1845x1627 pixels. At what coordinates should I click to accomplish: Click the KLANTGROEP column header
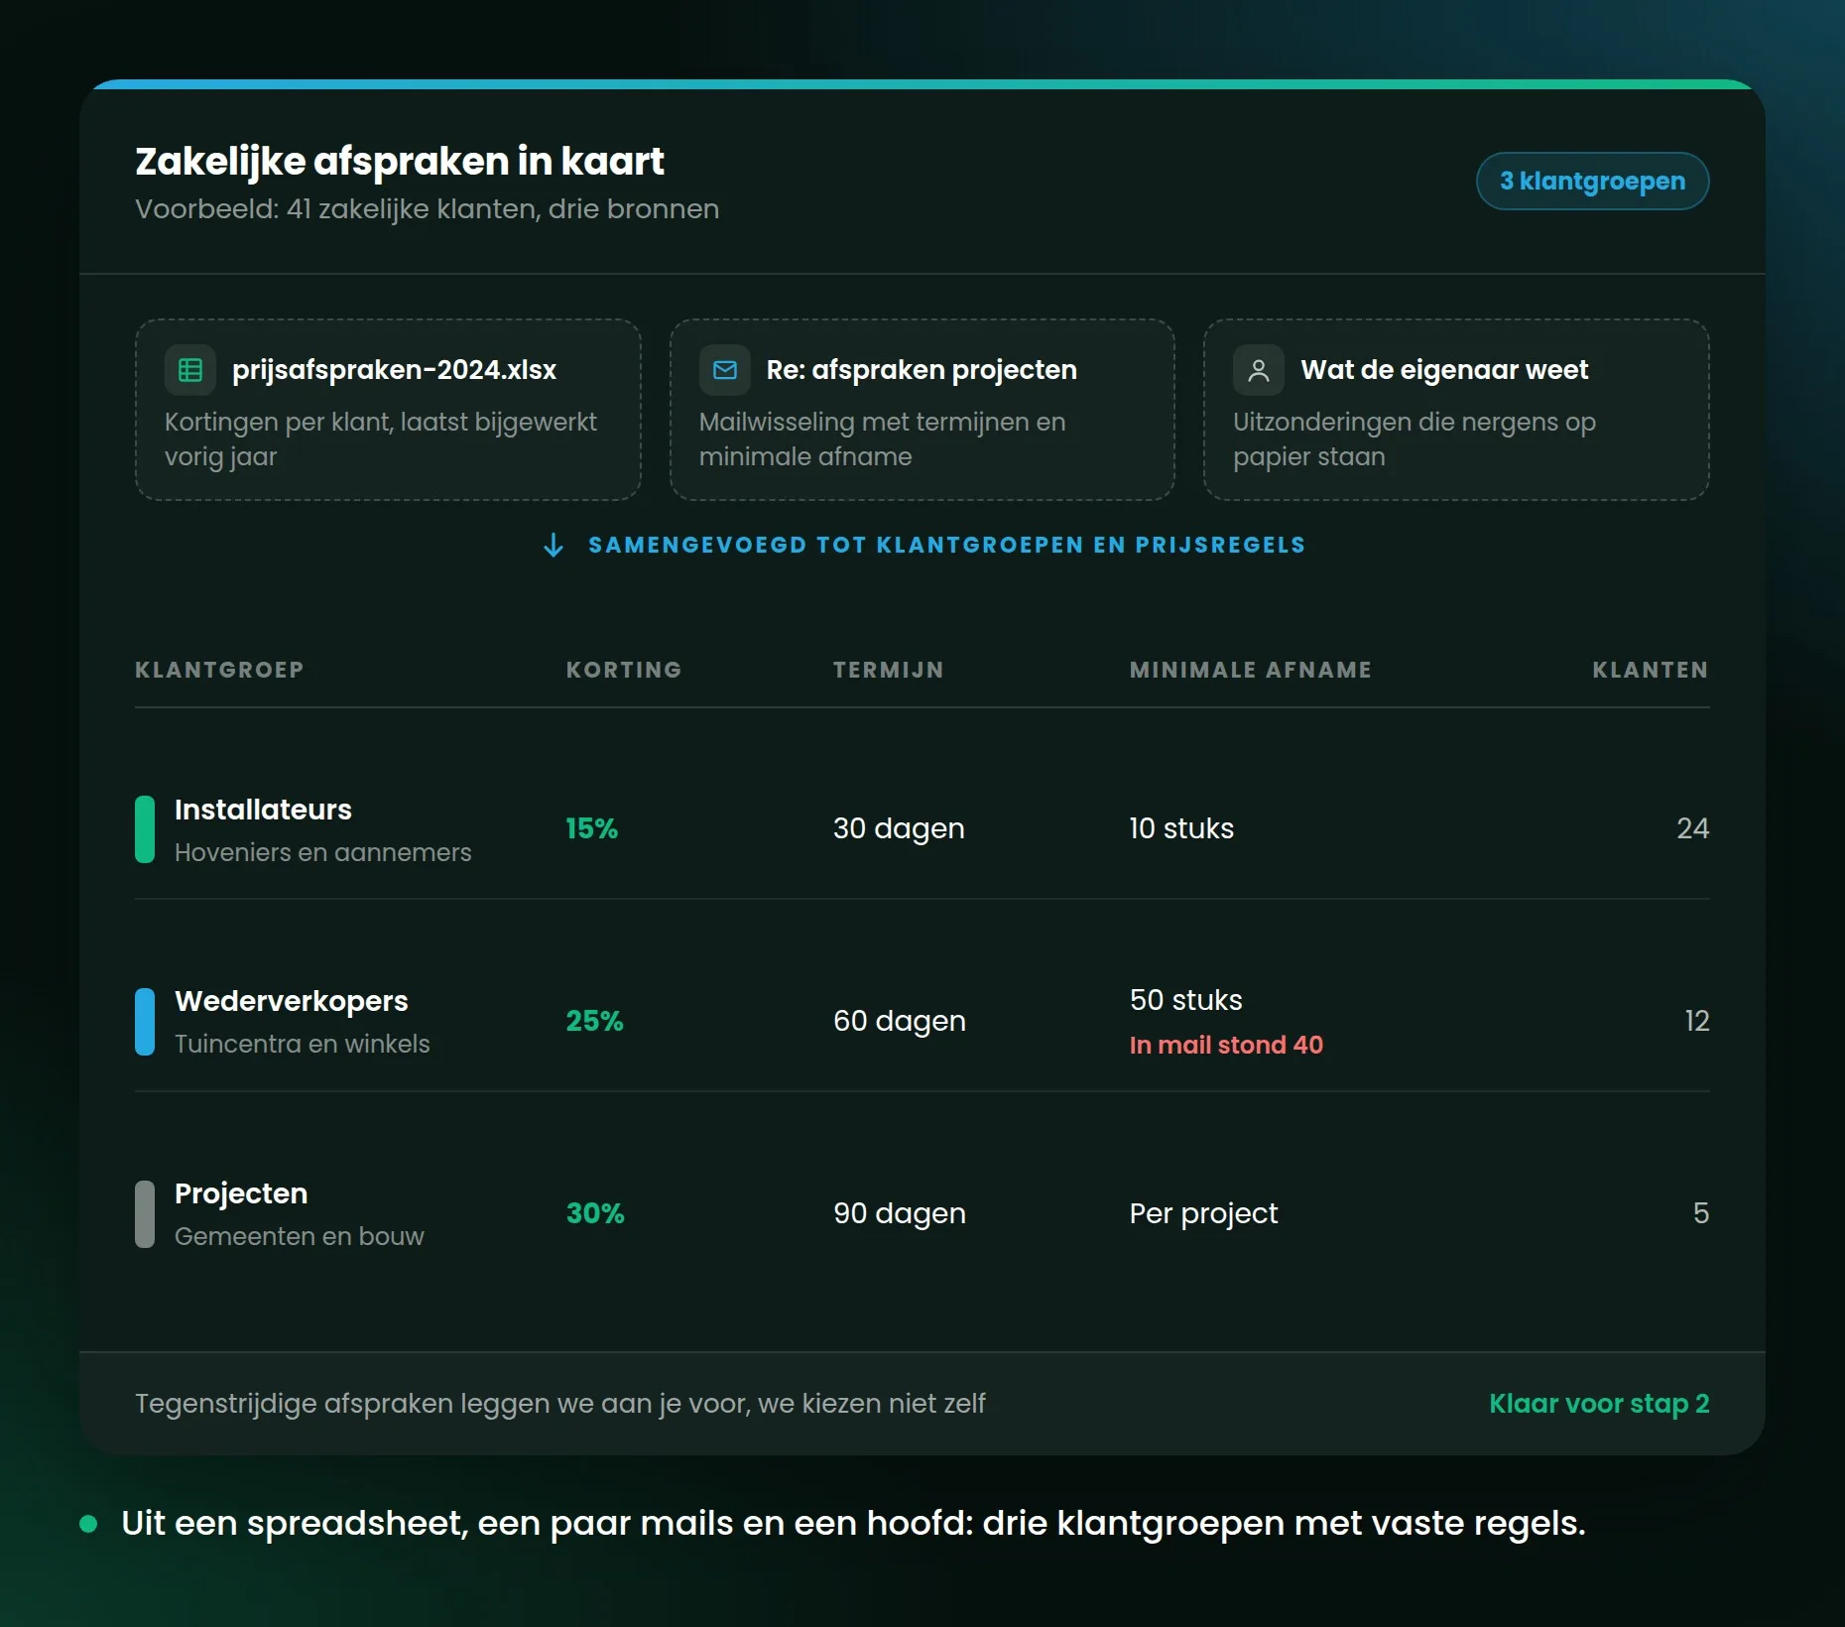219,670
